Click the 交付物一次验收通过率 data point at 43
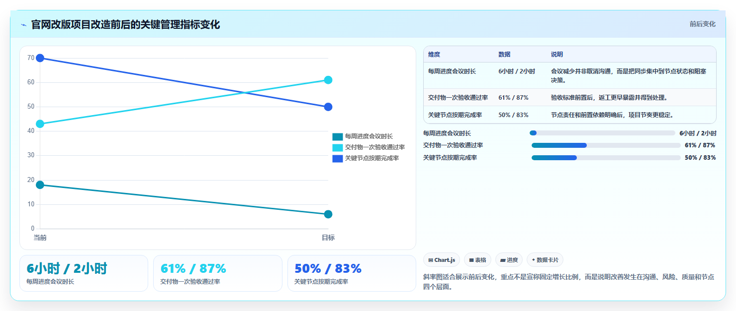The height and width of the screenshot is (311, 736). [40, 124]
